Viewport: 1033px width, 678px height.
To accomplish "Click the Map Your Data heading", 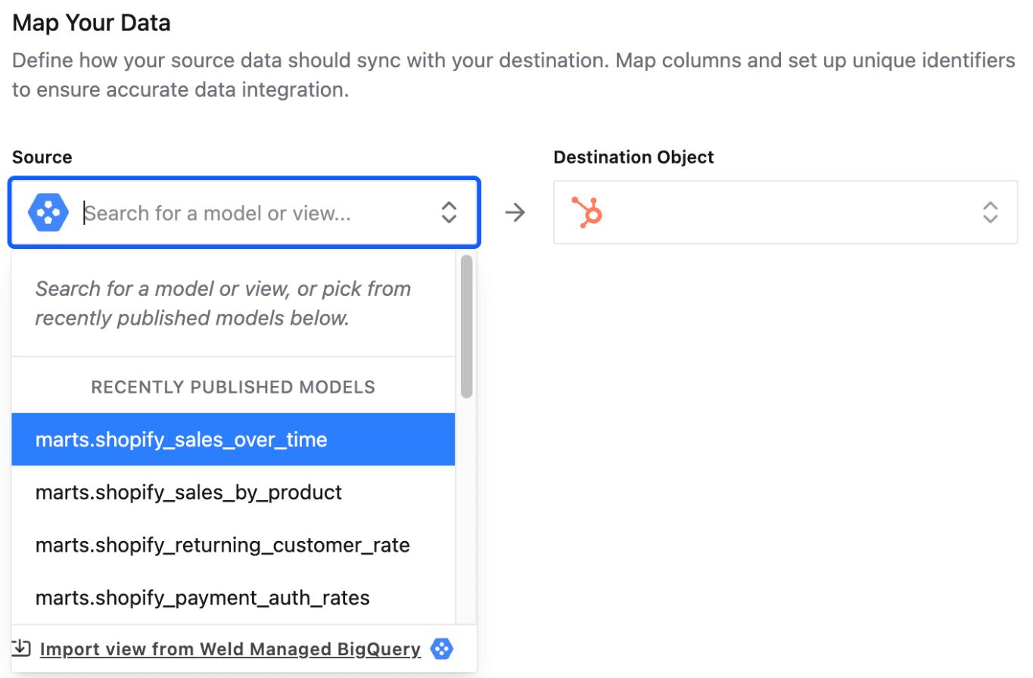I will click(92, 23).
